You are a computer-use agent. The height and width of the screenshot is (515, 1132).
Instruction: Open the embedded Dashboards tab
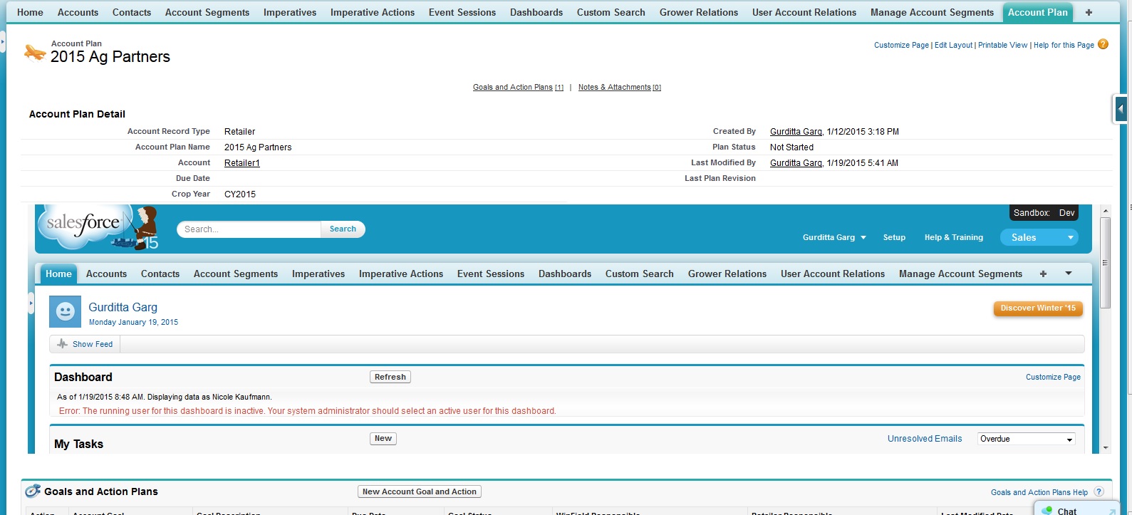coord(565,274)
